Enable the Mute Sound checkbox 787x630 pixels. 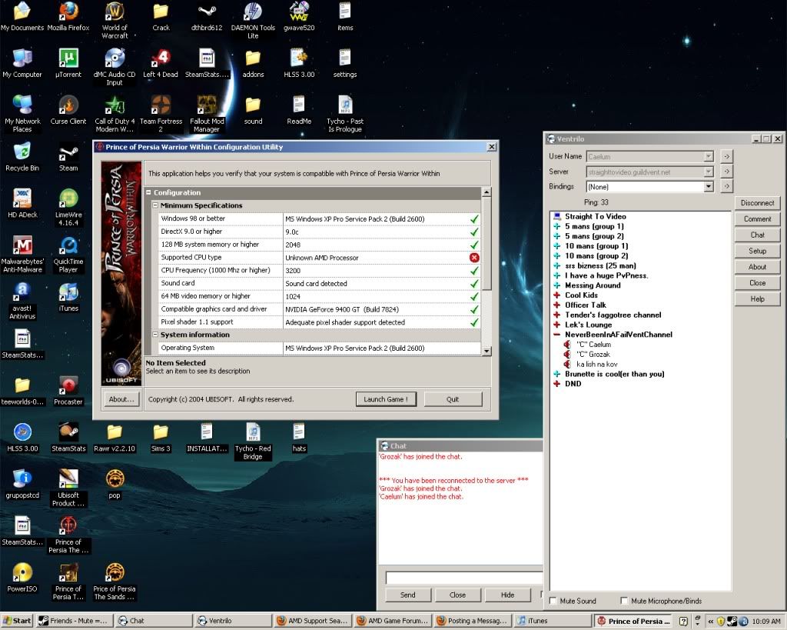553,601
